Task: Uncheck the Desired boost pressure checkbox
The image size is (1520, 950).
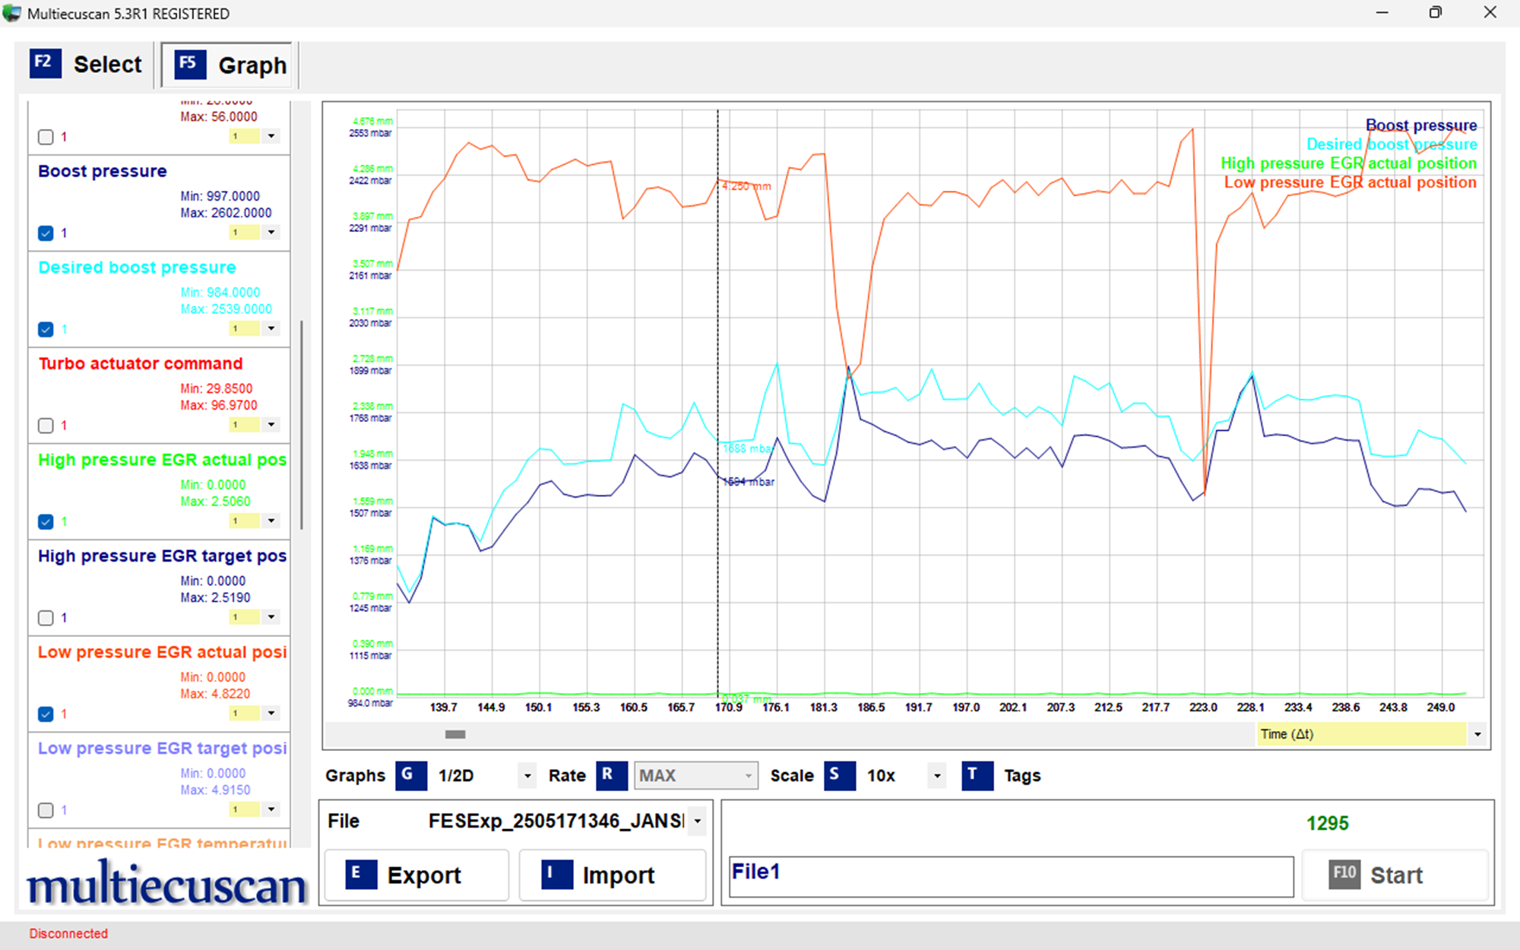Action: point(46,329)
